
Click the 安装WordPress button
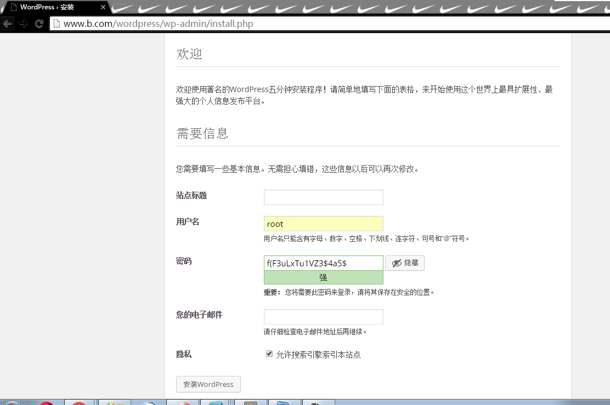coord(208,384)
